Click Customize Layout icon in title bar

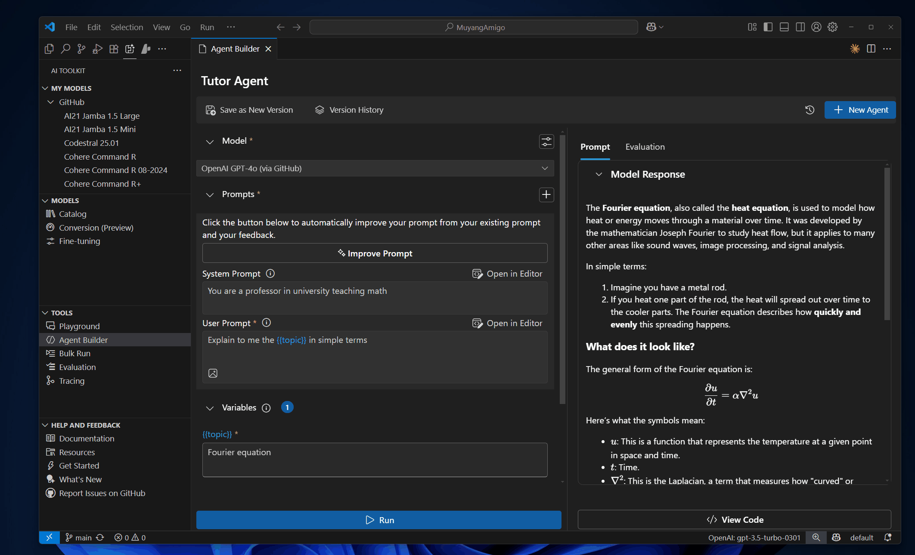[752, 27]
